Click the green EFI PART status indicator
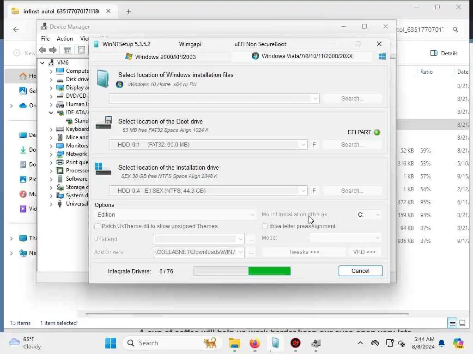The height and width of the screenshot is (354, 473). (x=377, y=132)
